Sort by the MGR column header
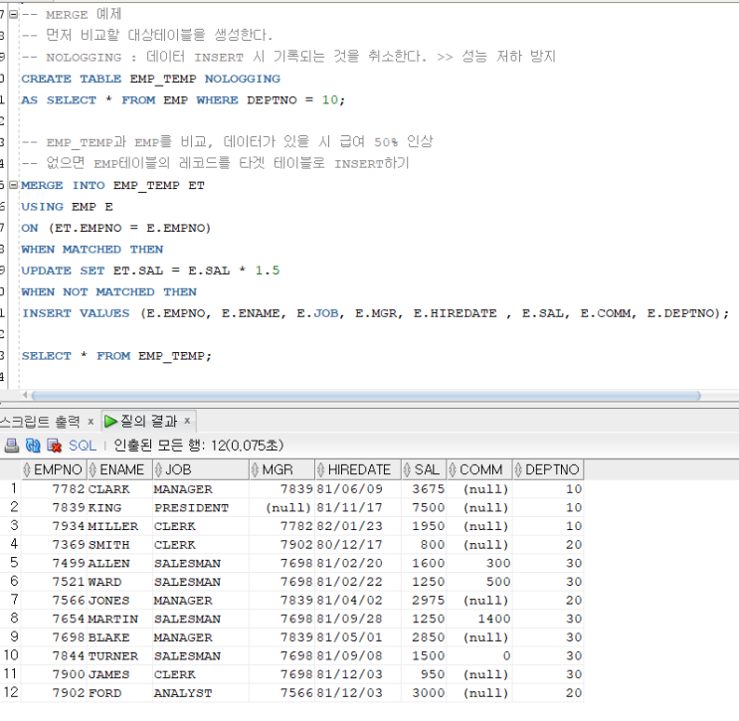The image size is (739, 721). [x=281, y=469]
